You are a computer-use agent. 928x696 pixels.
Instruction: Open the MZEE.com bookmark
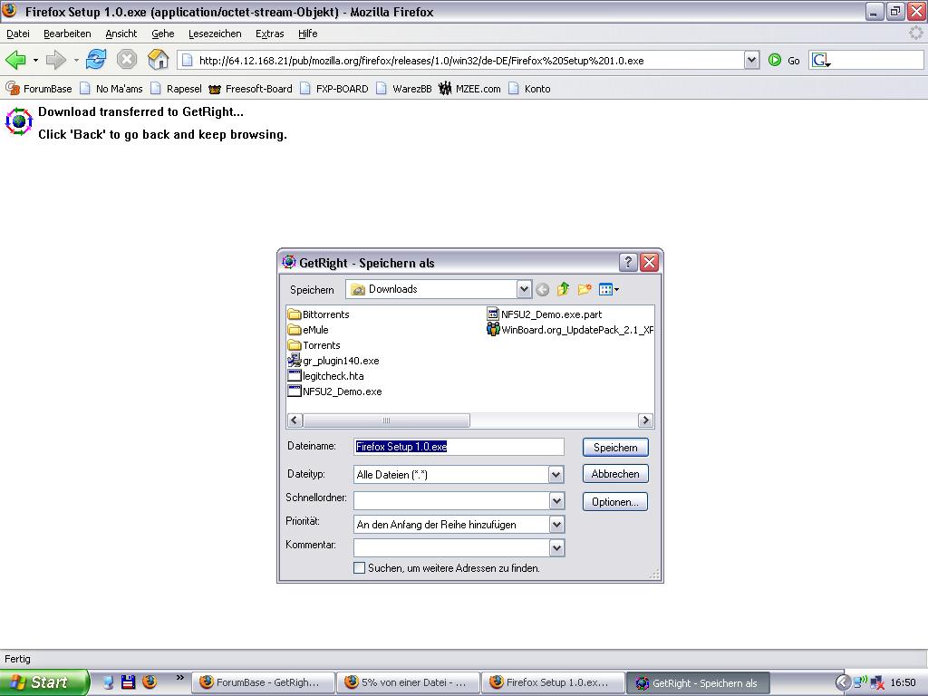point(470,89)
